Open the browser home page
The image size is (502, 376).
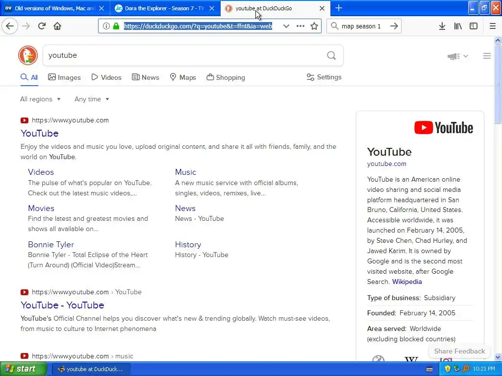[x=57, y=26]
